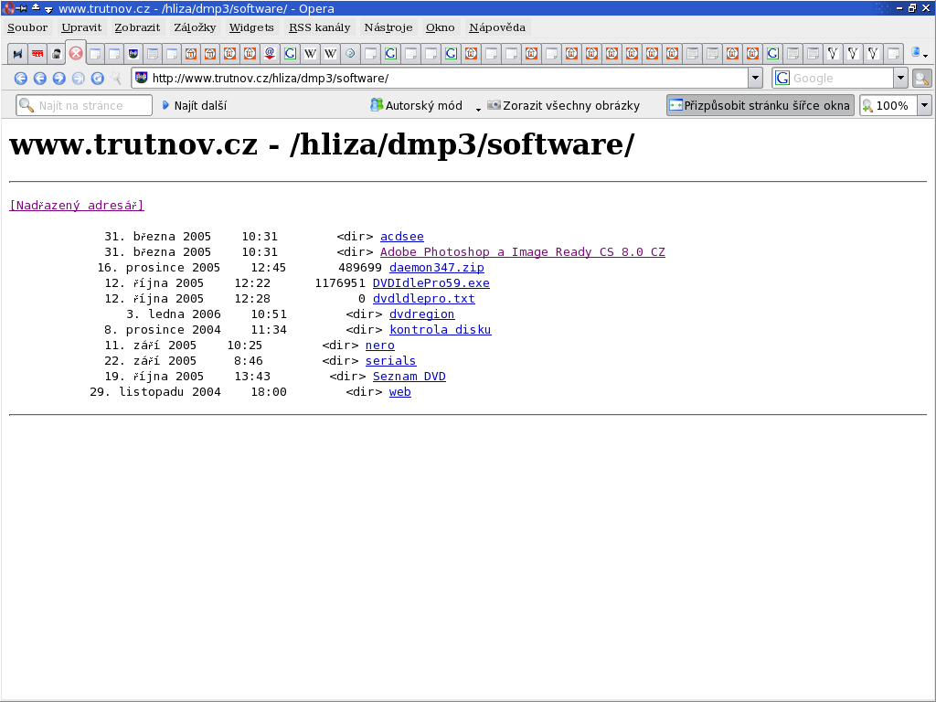Screen dimensions: 936x702
Task: Download DVDIdlePro59.exe
Action: [431, 283]
